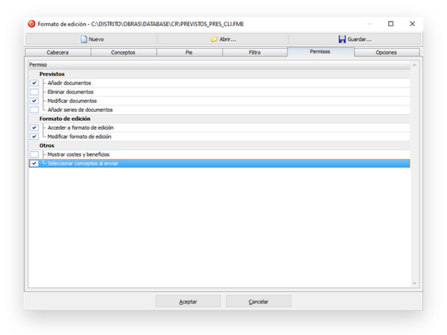The image size is (447, 335).
Task: Click the red app icon in title bar
Action: click(x=31, y=24)
